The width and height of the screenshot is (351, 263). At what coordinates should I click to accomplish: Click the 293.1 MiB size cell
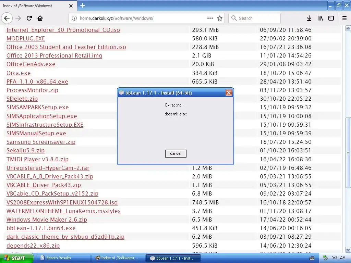point(205,30)
